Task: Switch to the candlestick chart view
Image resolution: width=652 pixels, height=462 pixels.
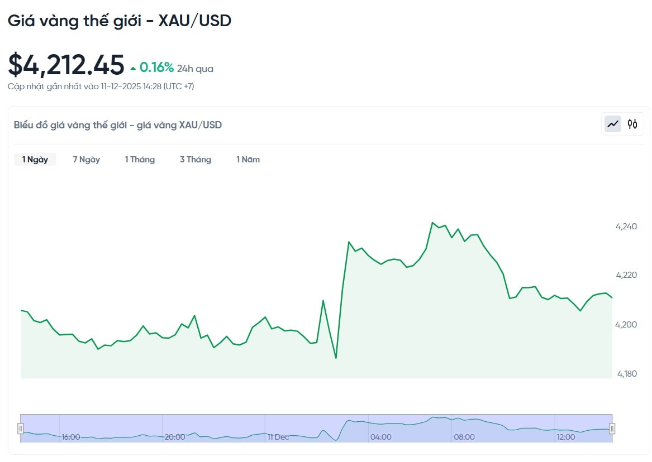Action: click(632, 124)
